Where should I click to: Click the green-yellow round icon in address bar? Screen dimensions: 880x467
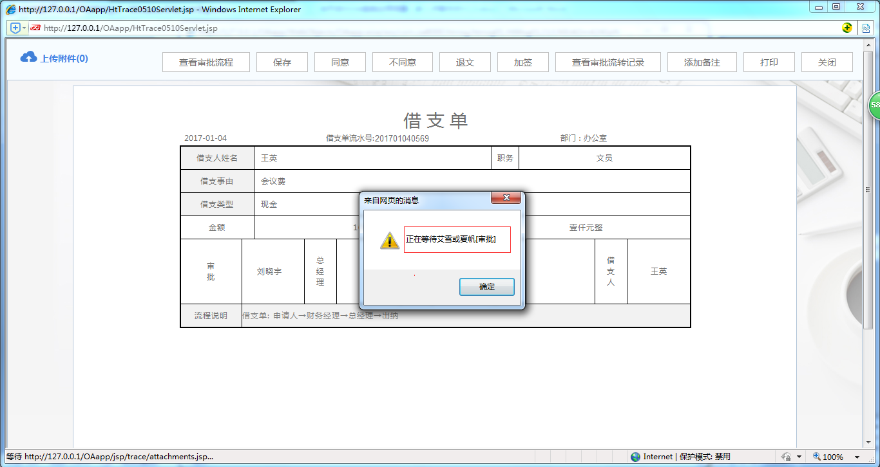pyautogui.click(x=847, y=28)
